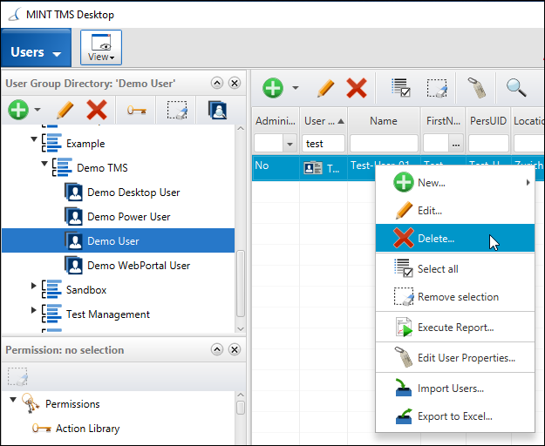Image resolution: width=545 pixels, height=446 pixels.
Task: Choose Export to Excel... from context menu
Action: [x=455, y=416]
